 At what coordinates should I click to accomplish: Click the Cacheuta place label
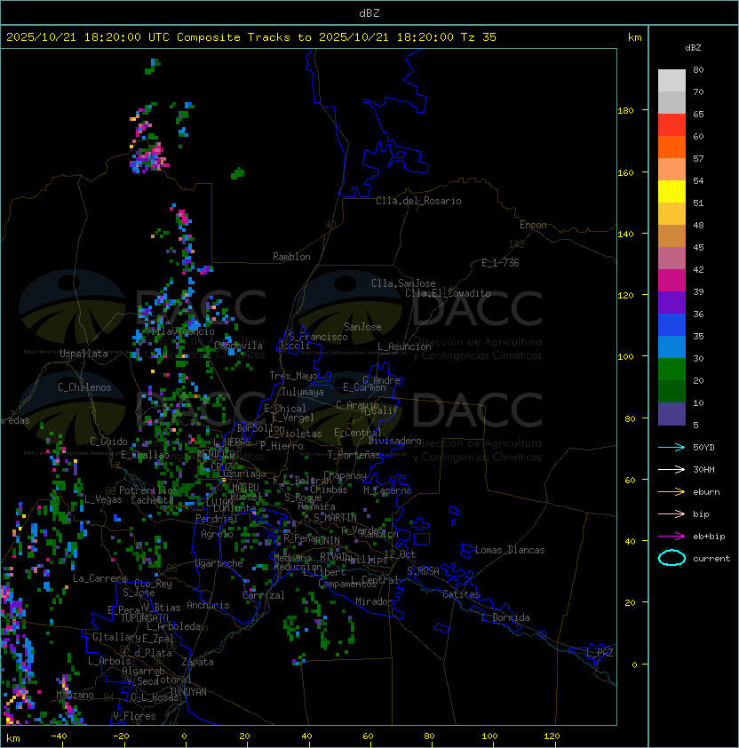pos(152,500)
